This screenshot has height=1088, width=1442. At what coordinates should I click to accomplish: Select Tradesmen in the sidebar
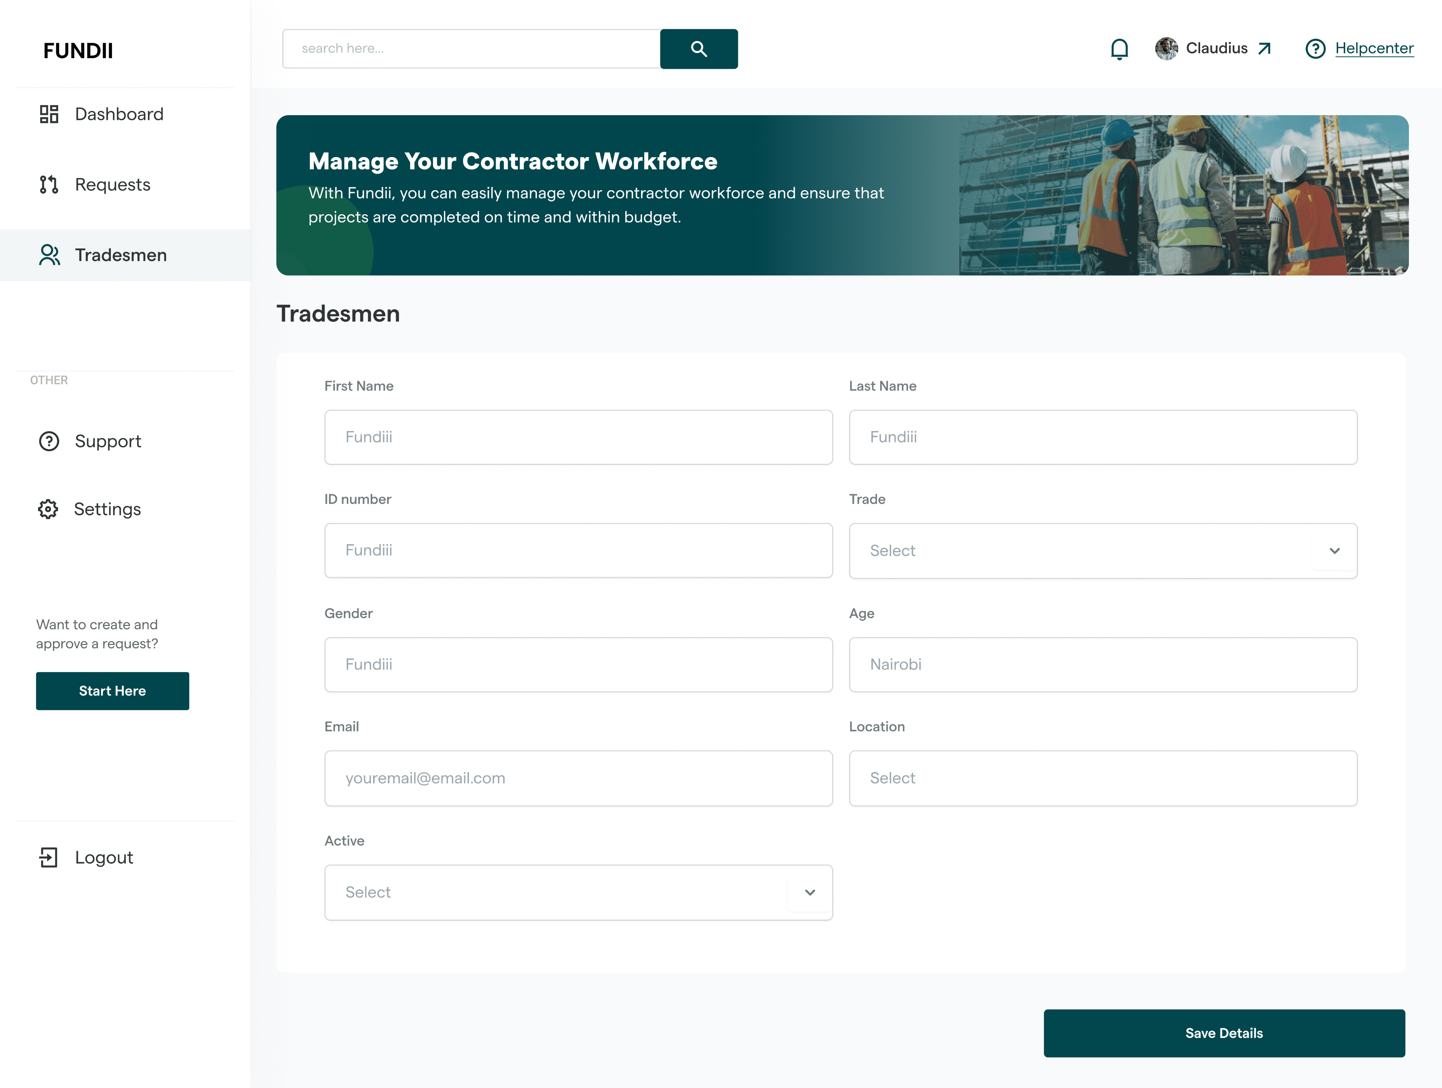125,255
